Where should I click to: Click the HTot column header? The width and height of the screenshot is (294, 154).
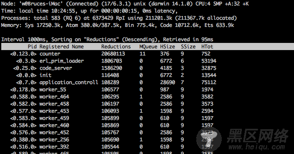coord(207,47)
